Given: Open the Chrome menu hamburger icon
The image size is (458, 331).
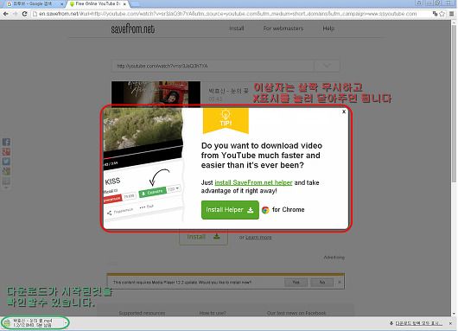Looking at the screenshot, I should coord(452,14).
